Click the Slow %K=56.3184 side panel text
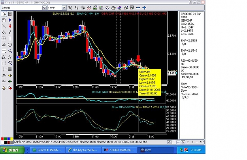 189,85
